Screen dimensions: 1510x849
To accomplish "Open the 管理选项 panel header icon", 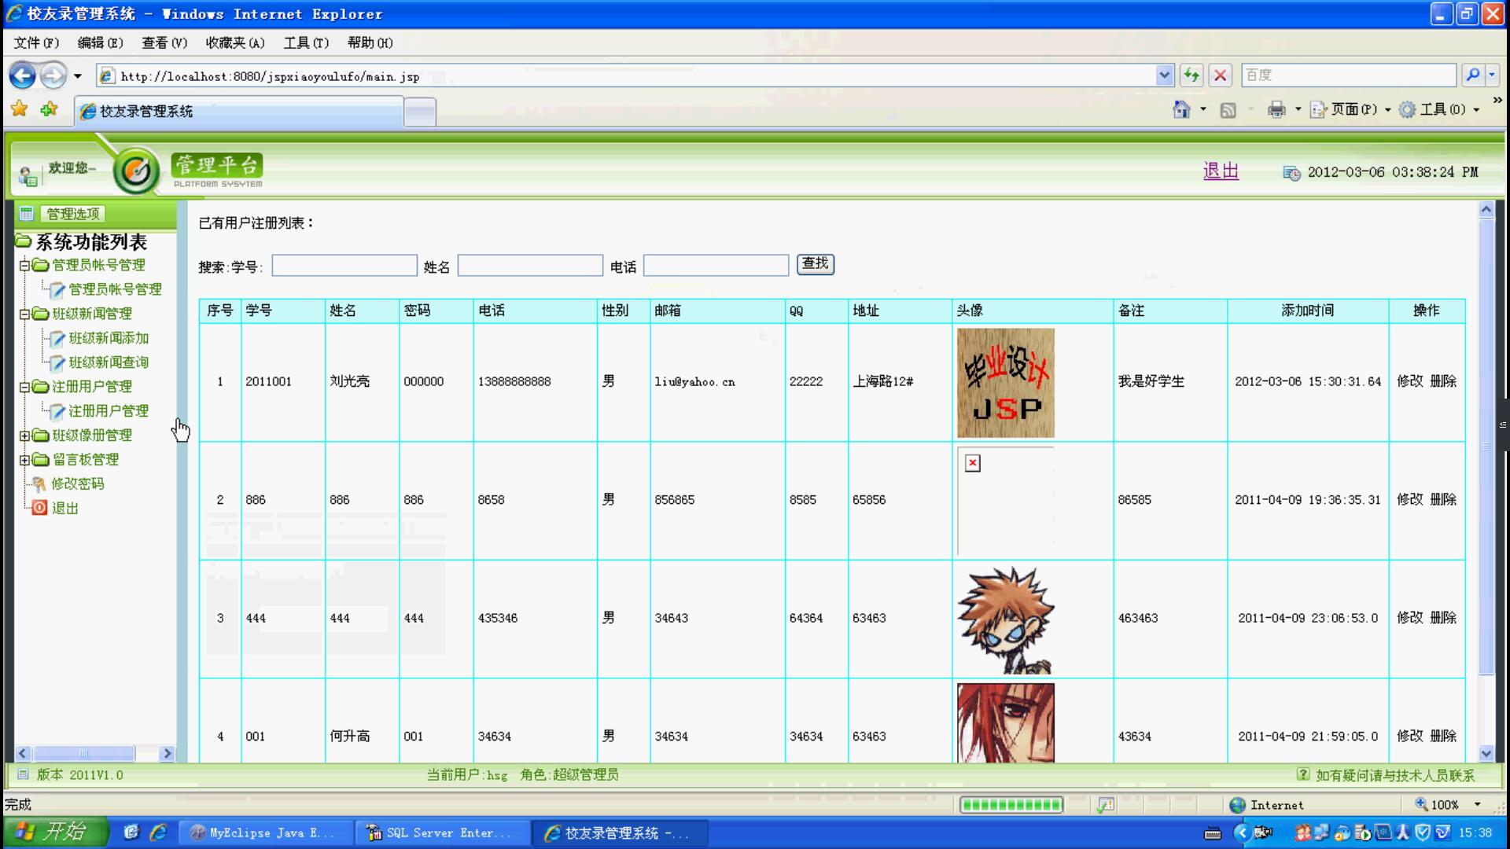I will 26,213.
